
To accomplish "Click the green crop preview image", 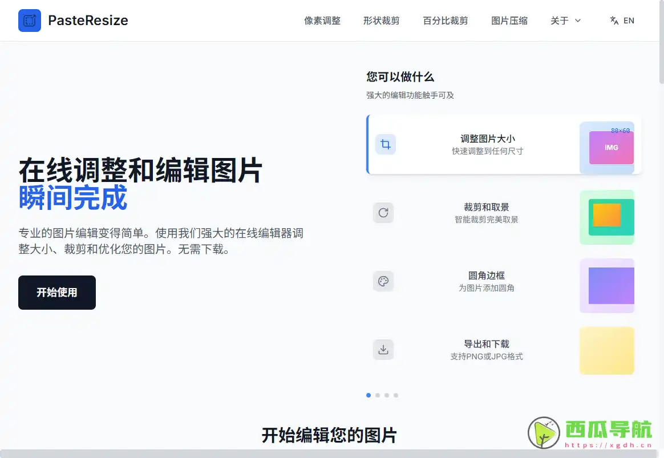I will (607, 217).
